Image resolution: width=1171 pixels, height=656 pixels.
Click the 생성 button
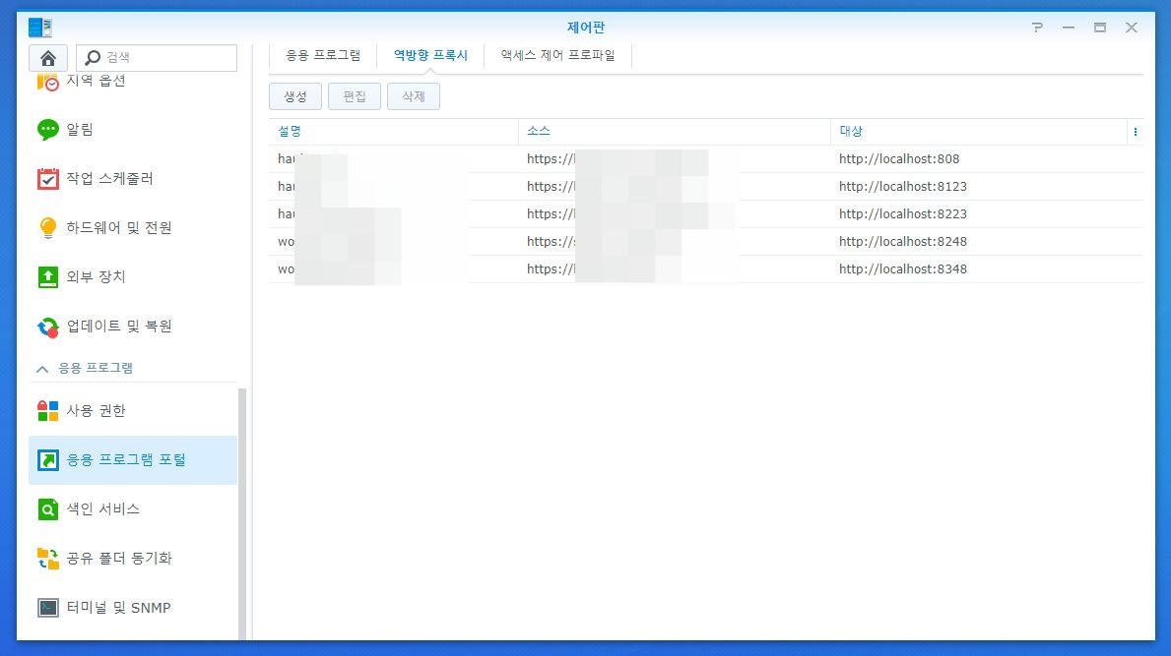pyautogui.click(x=295, y=96)
